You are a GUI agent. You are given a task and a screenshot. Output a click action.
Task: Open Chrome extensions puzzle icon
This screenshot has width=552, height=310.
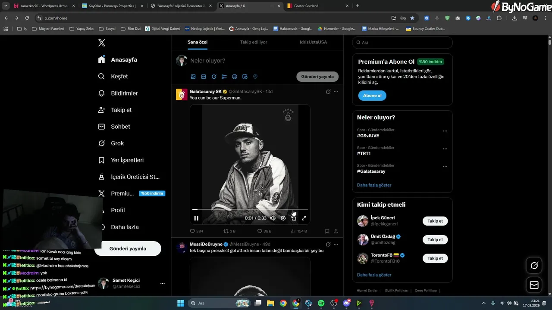tap(499, 18)
